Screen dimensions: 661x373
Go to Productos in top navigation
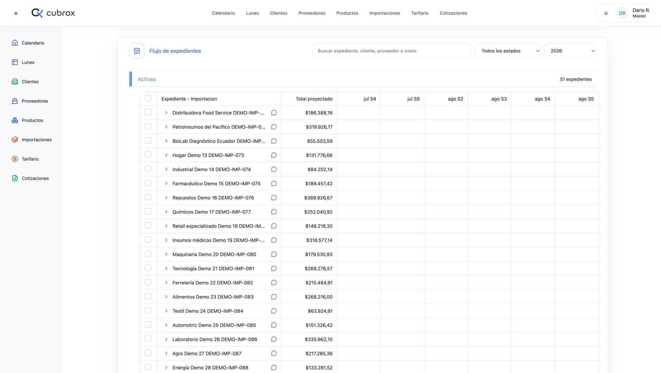point(347,13)
